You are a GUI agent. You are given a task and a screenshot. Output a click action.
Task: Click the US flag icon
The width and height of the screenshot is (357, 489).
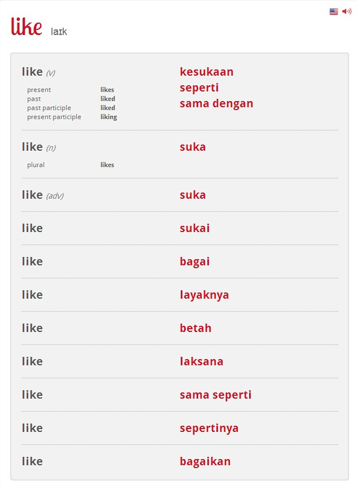[x=334, y=11]
